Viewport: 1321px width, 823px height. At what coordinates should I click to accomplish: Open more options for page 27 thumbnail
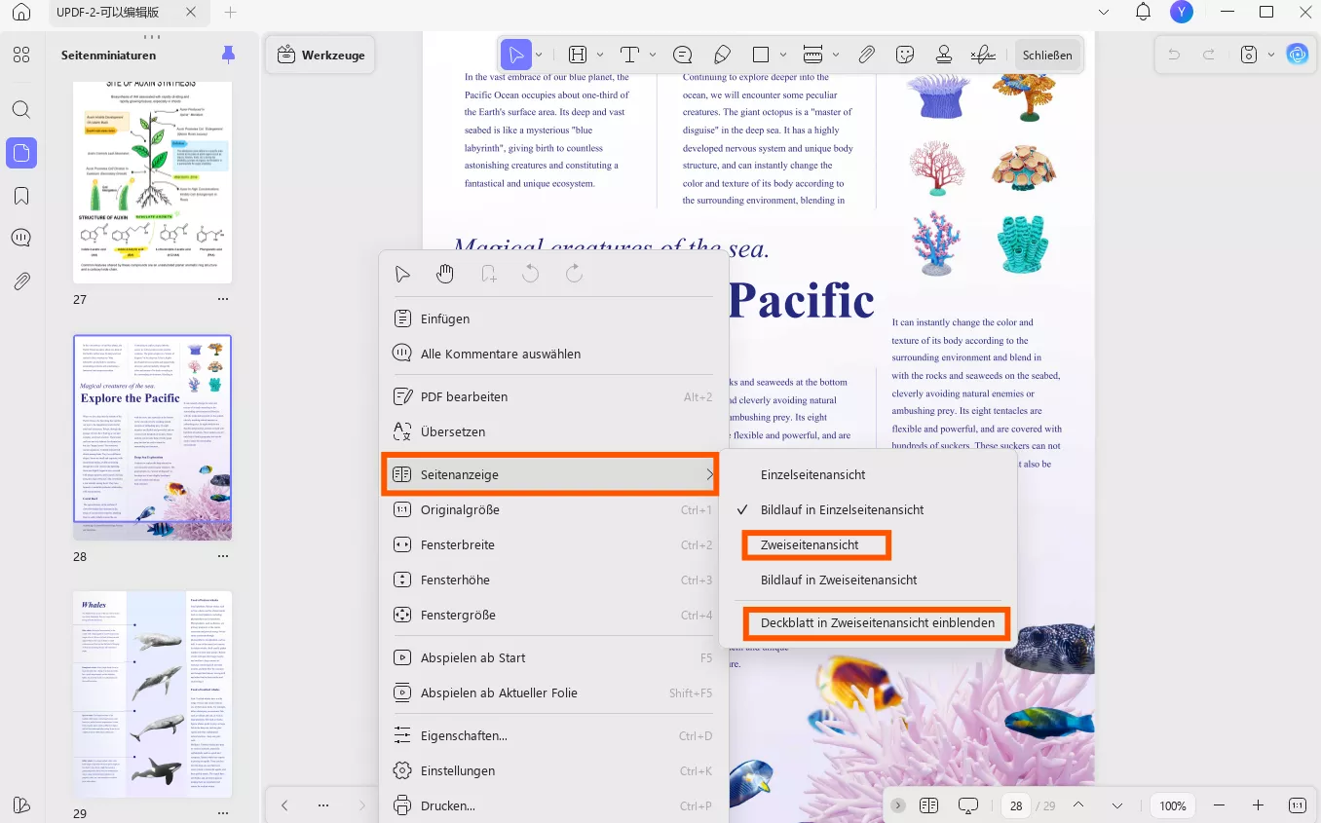[223, 299]
